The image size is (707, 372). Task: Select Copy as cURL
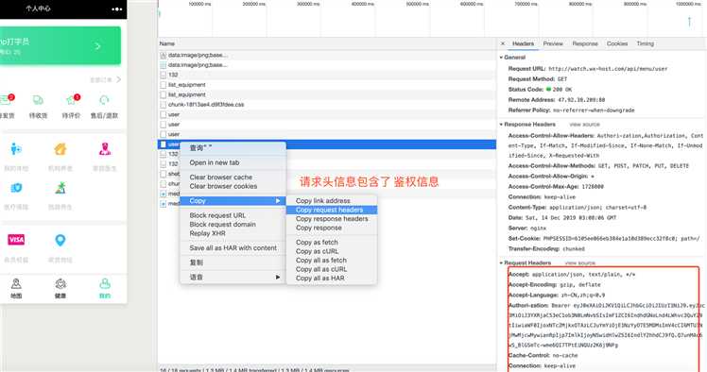pyautogui.click(x=332, y=251)
